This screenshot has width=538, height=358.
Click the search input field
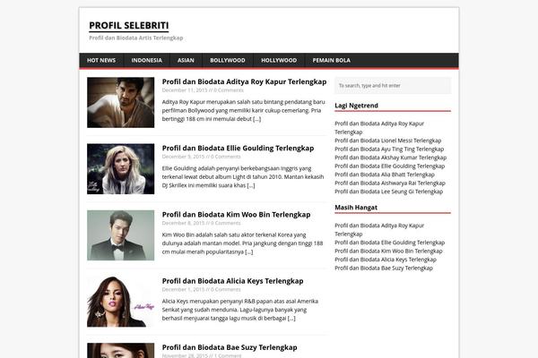[x=393, y=86]
